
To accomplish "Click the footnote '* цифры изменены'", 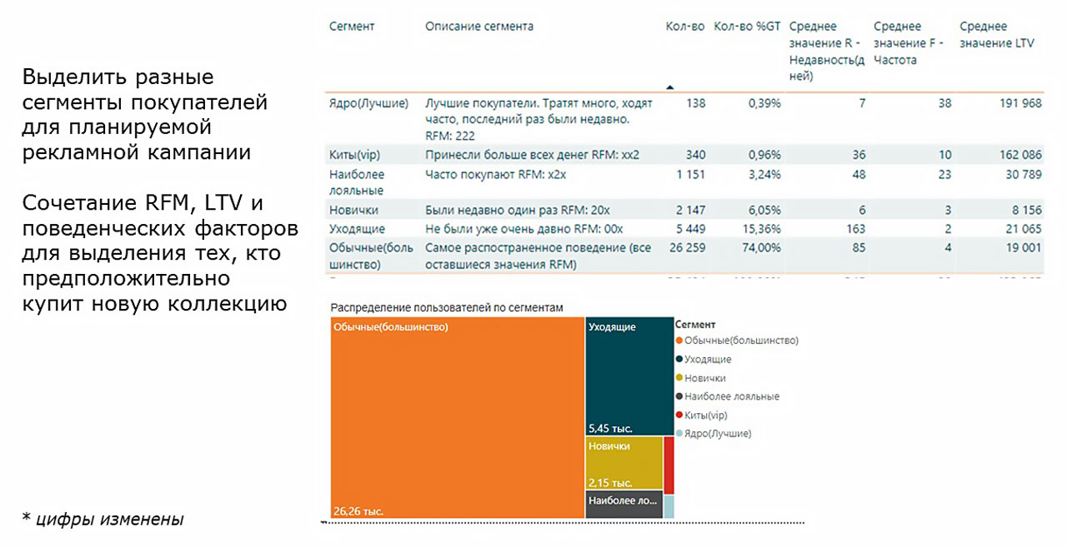I will 103,520.
